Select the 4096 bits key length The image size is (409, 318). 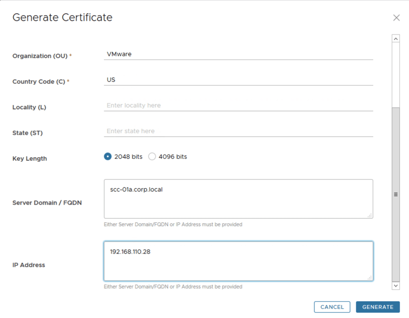pyautogui.click(x=152, y=157)
